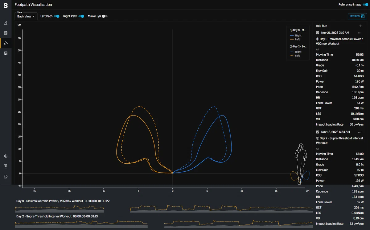Open three-dot menu for Nov 21 run
Screen dimensions: 370x230
coord(360,33)
